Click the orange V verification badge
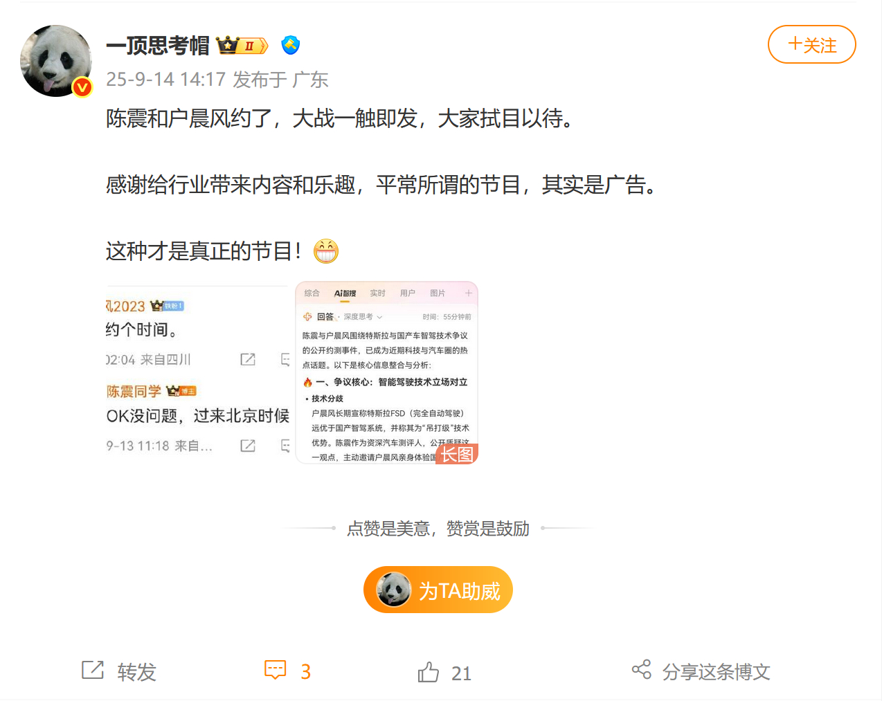 (x=82, y=87)
